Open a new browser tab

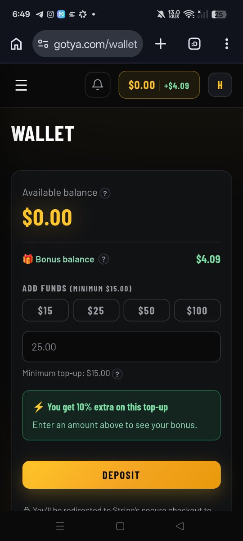pos(161,44)
